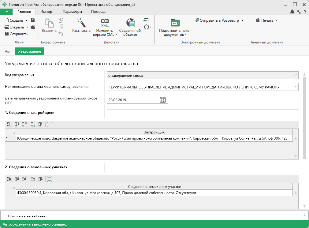This screenshot has height=228, width=309.
Task: Click the Рассчитать magic wand icon
Action: point(81,23)
